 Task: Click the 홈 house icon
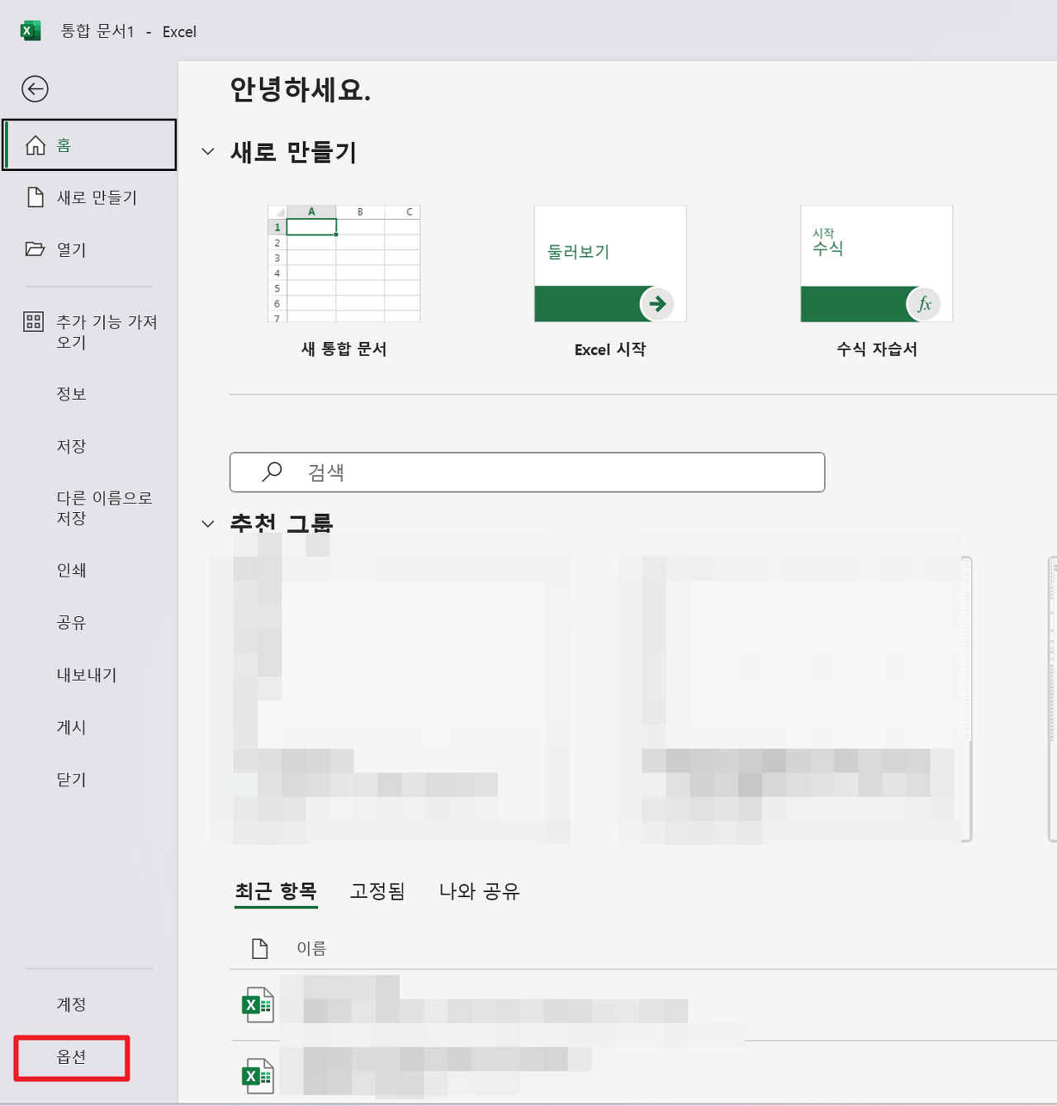(x=36, y=145)
